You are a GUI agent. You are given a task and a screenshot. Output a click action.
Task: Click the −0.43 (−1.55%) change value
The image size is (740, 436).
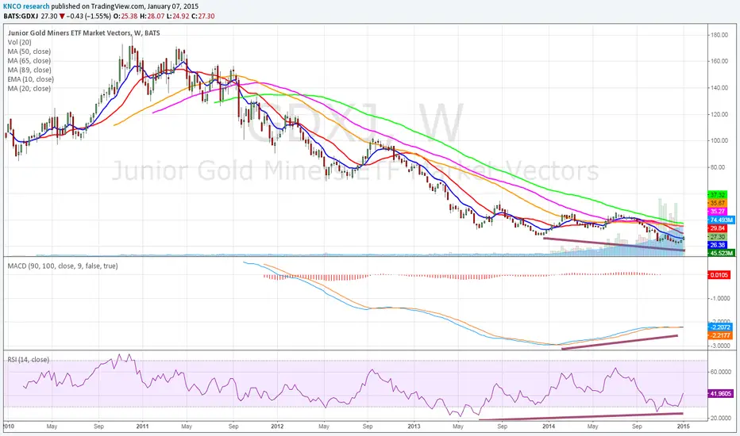click(88, 16)
